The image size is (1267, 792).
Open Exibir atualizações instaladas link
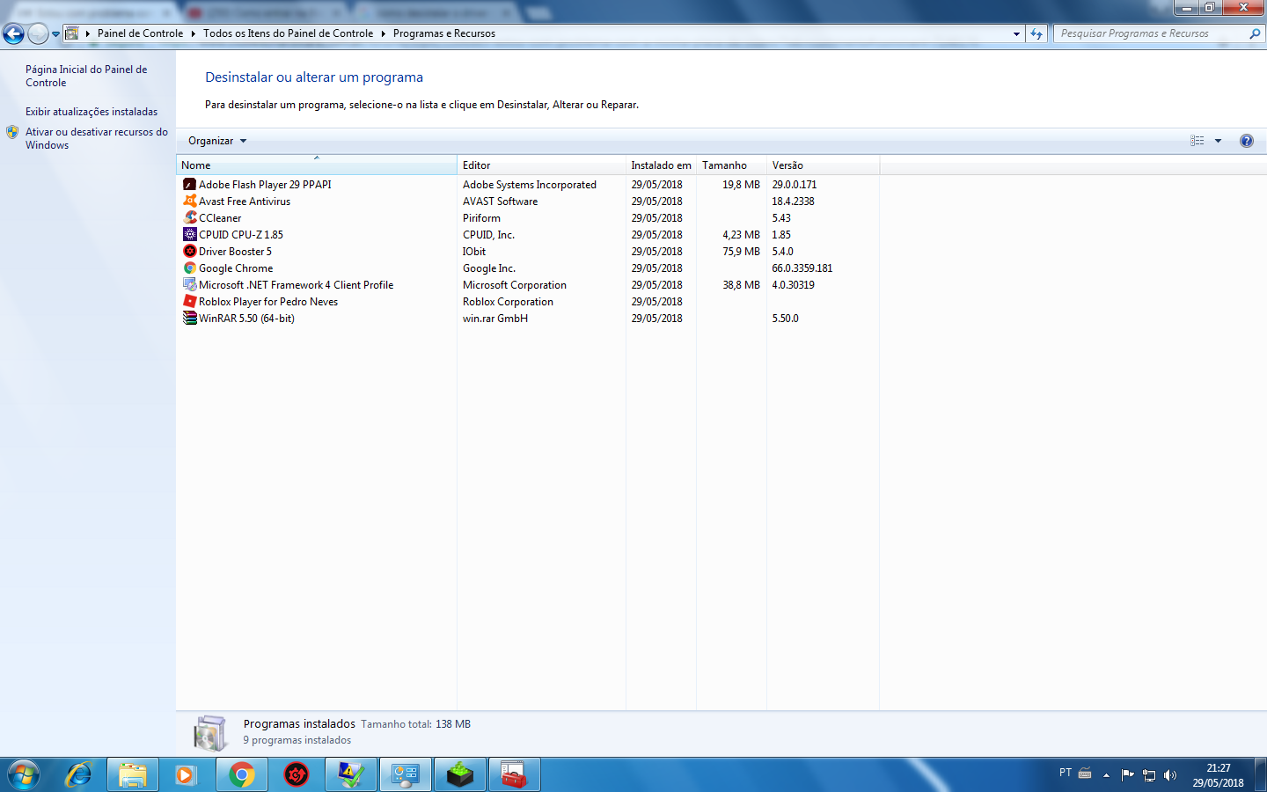point(92,112)
